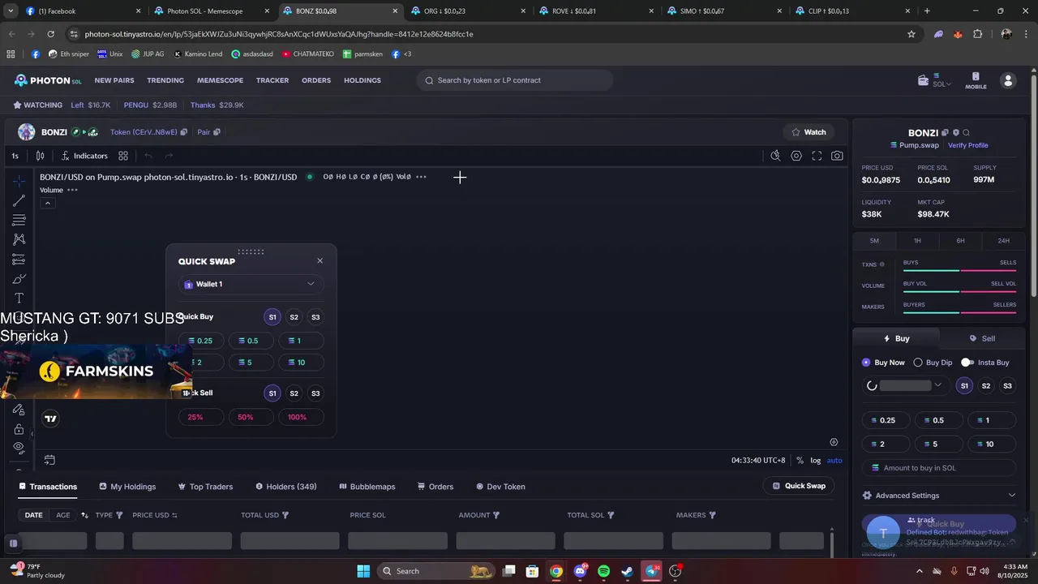Screen dimensions: 1038x584
Task: Open the Verify Profile link
Action: click(967, 145)
